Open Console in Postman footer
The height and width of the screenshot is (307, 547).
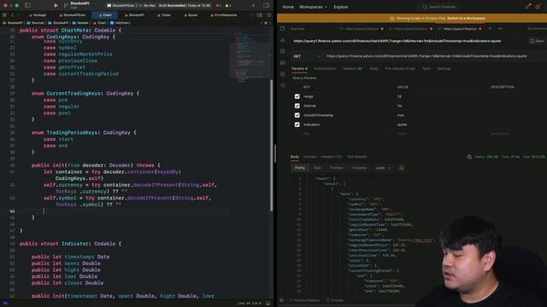[334, 300]
